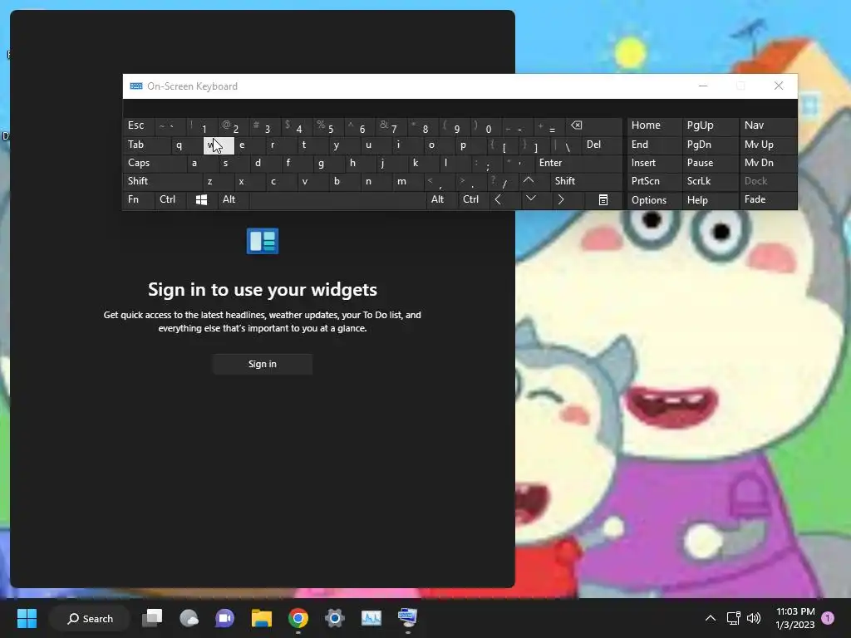This screenshot has height=638, width=851.
Task: Click the q key
Action: tap(187, 145)
